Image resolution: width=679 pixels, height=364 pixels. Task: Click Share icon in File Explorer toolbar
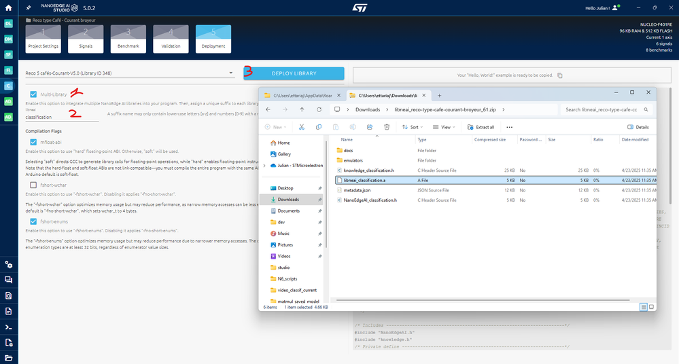click(369, 127)
